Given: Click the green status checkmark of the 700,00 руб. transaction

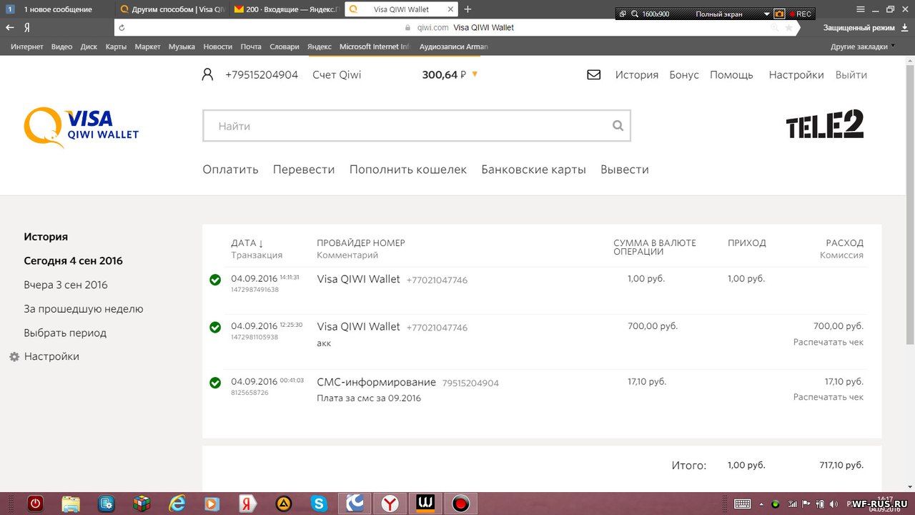Looking at the screenshot, I should pyautogui.click(x=215, y=327).
